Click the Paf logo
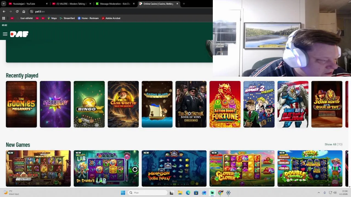 19,34
